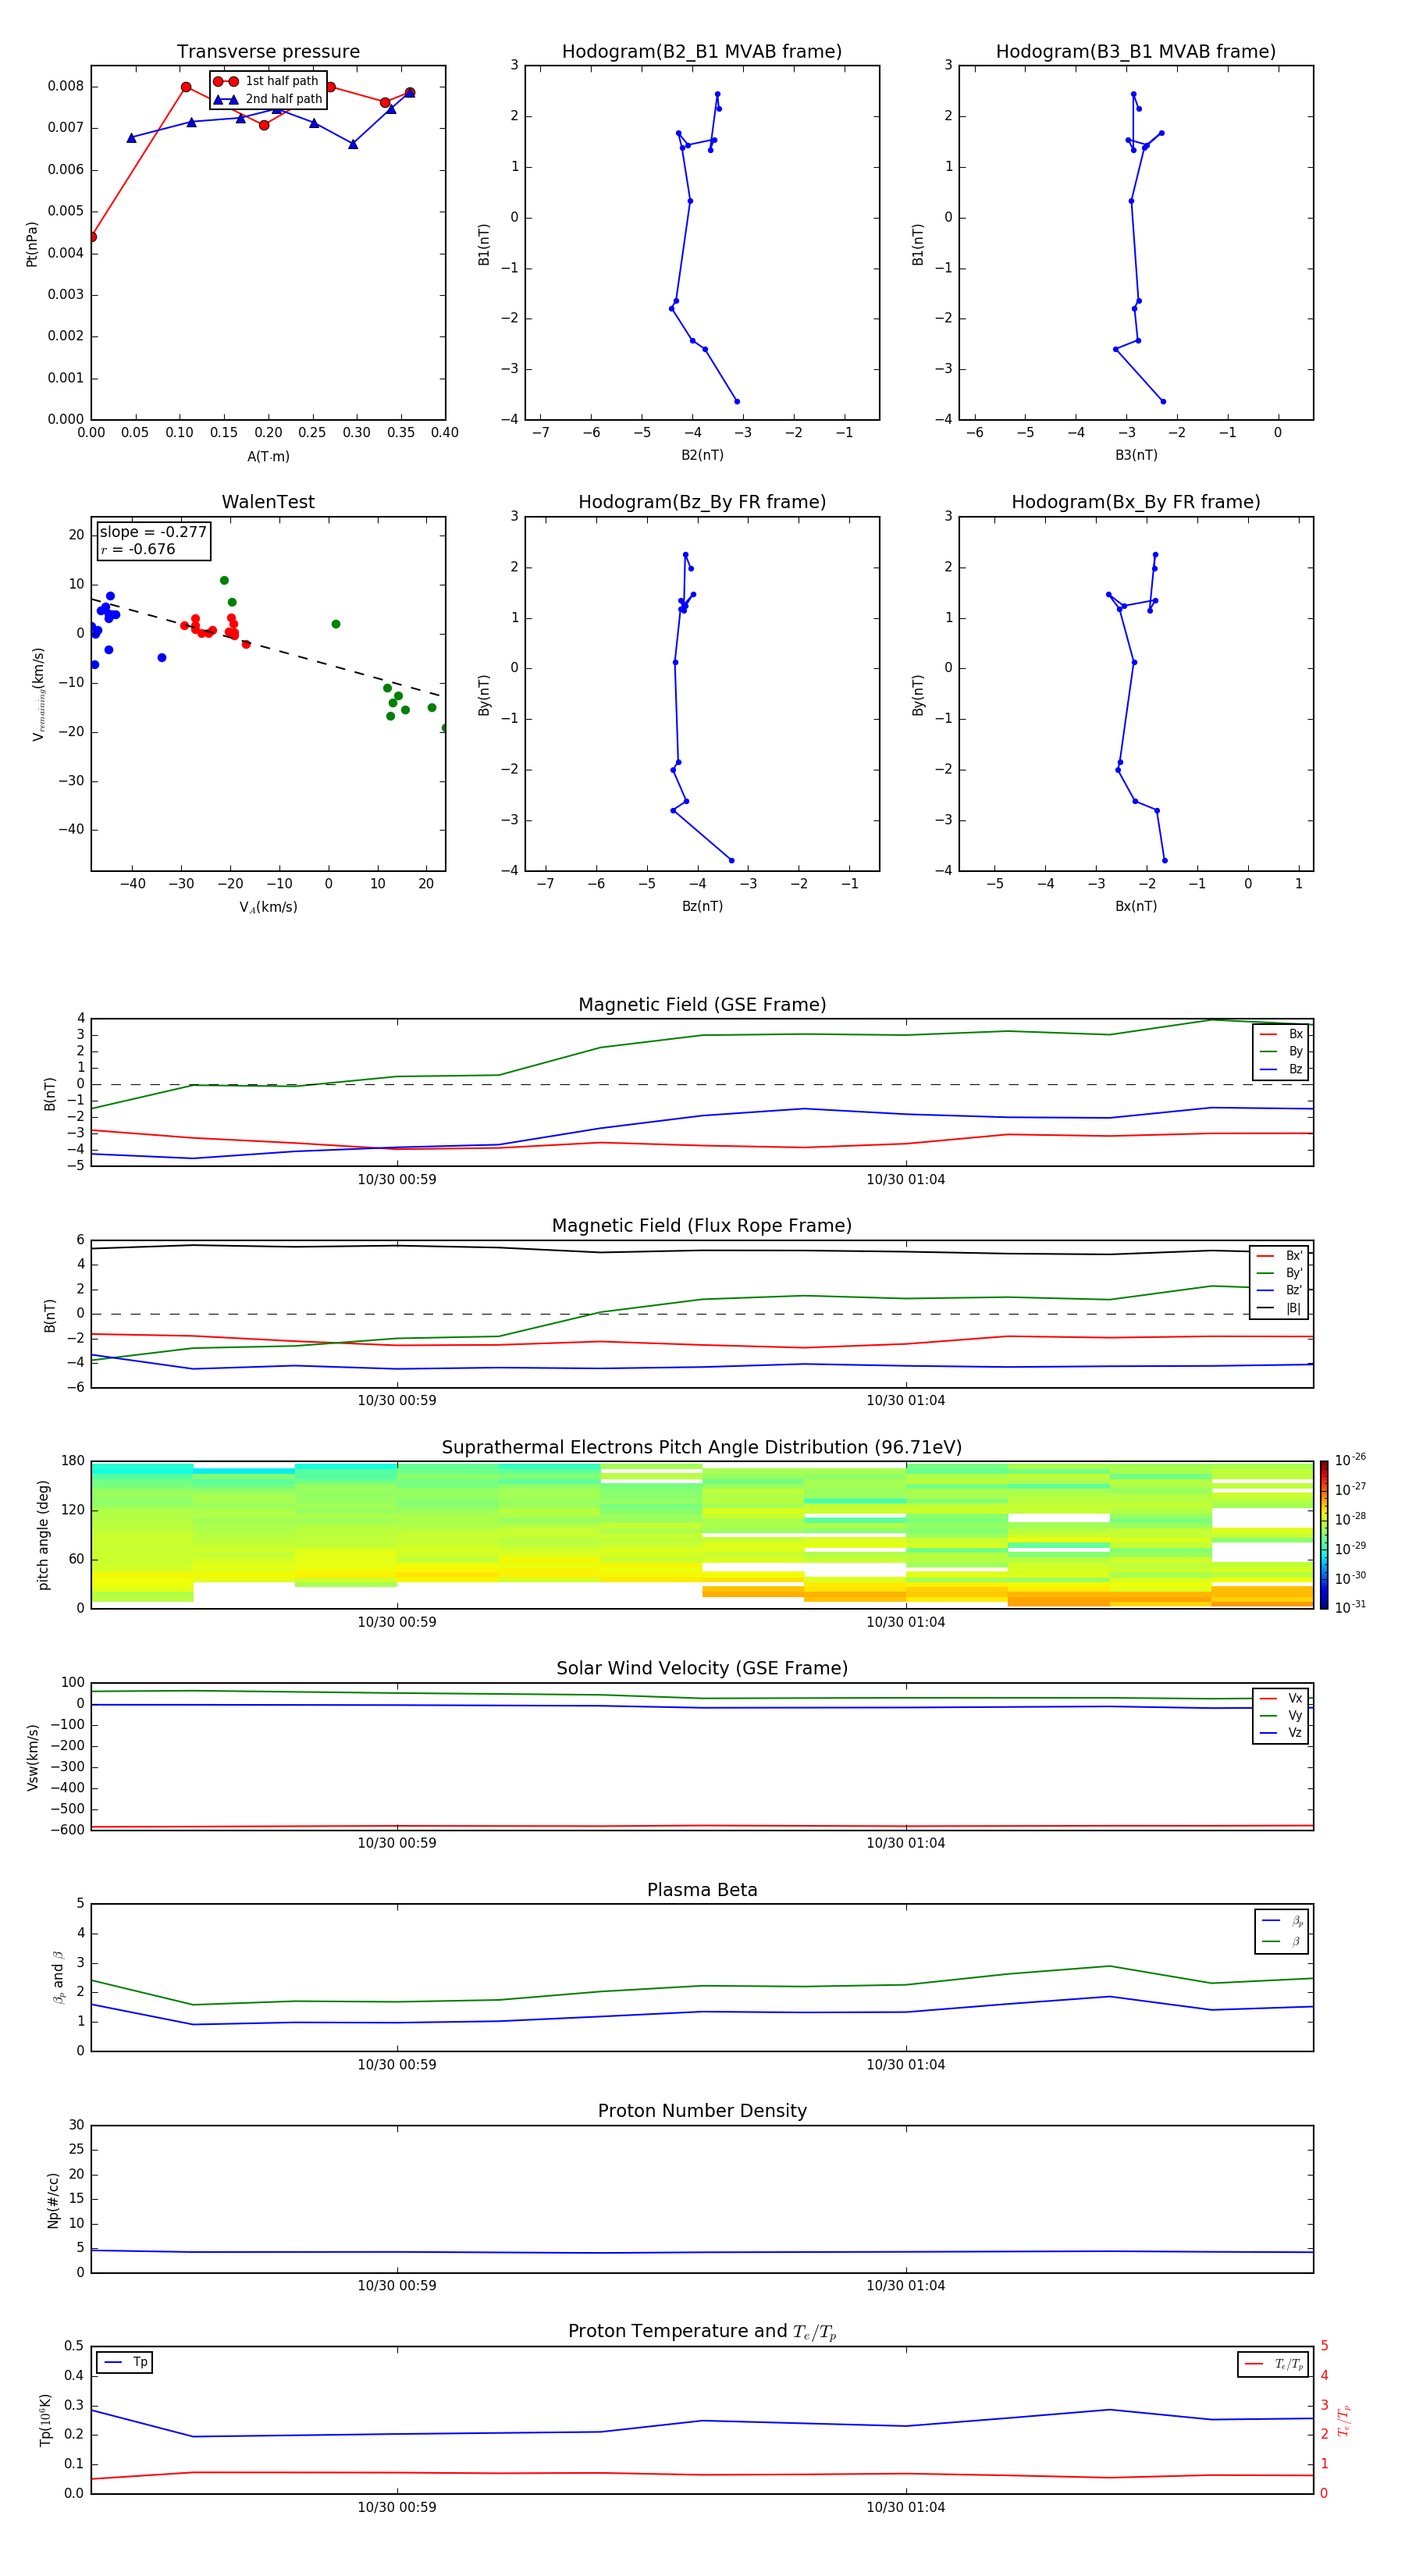Click 'Bz(nT)' x-axis label
The image size is (1405, 2576).
[702, 906]
